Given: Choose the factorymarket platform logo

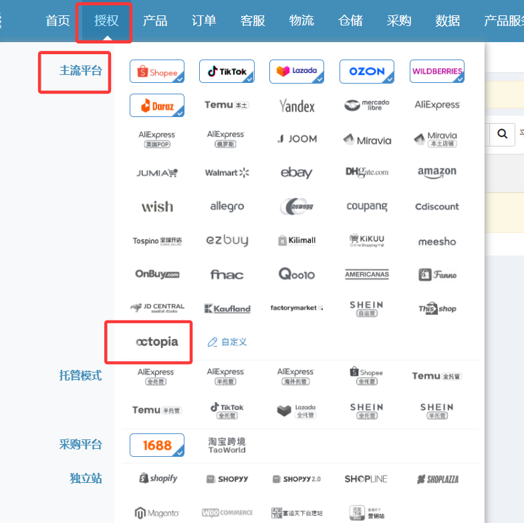Looking at the screenshot, I should coord(297,308).
